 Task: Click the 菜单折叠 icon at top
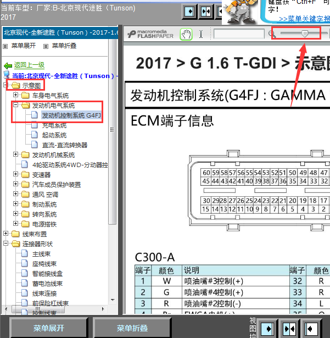click(x=46, y=46)
